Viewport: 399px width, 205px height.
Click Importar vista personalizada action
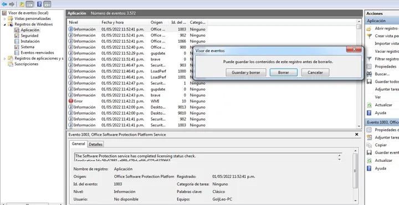[387, 43]
